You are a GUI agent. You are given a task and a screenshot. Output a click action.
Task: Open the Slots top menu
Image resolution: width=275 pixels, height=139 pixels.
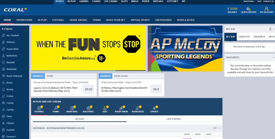tap(124, 1)
